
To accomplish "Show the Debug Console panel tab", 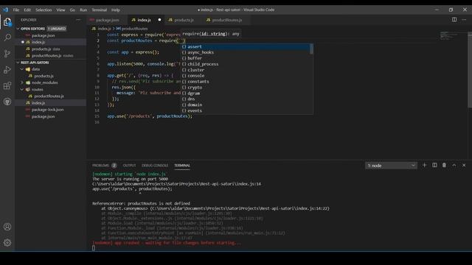I will 155,165.
